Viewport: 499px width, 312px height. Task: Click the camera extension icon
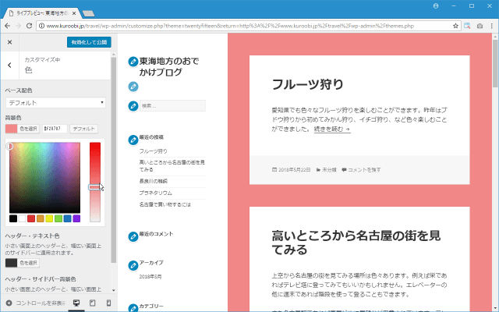(x=480, y=26)
